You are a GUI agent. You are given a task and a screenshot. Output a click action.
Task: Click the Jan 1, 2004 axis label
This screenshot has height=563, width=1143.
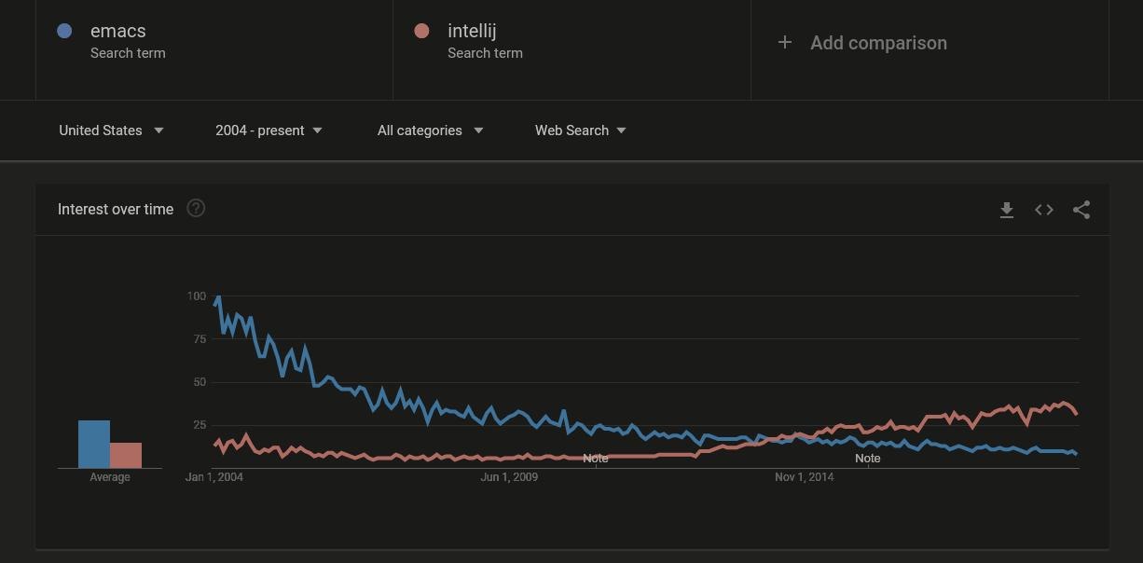(x=214, y=477)
